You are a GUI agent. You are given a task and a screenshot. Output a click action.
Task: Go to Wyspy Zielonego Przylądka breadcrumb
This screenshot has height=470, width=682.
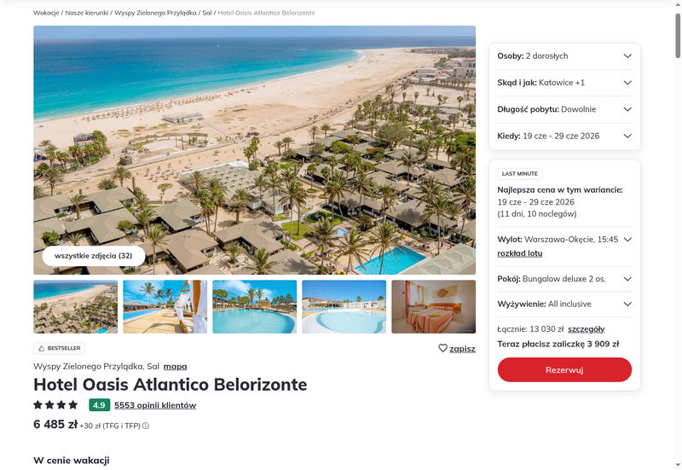pyautogui.click(x=155, y=13)
